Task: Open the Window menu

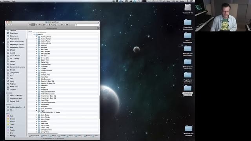Action: pos(6,1)
